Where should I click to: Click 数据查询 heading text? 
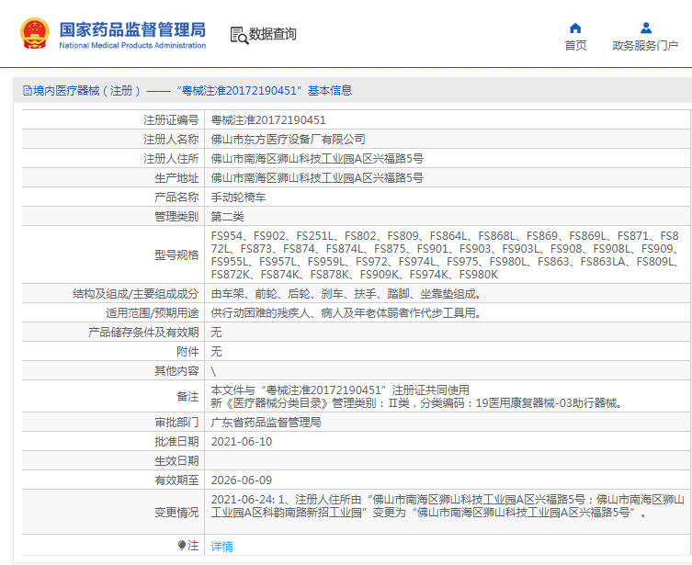272,34
